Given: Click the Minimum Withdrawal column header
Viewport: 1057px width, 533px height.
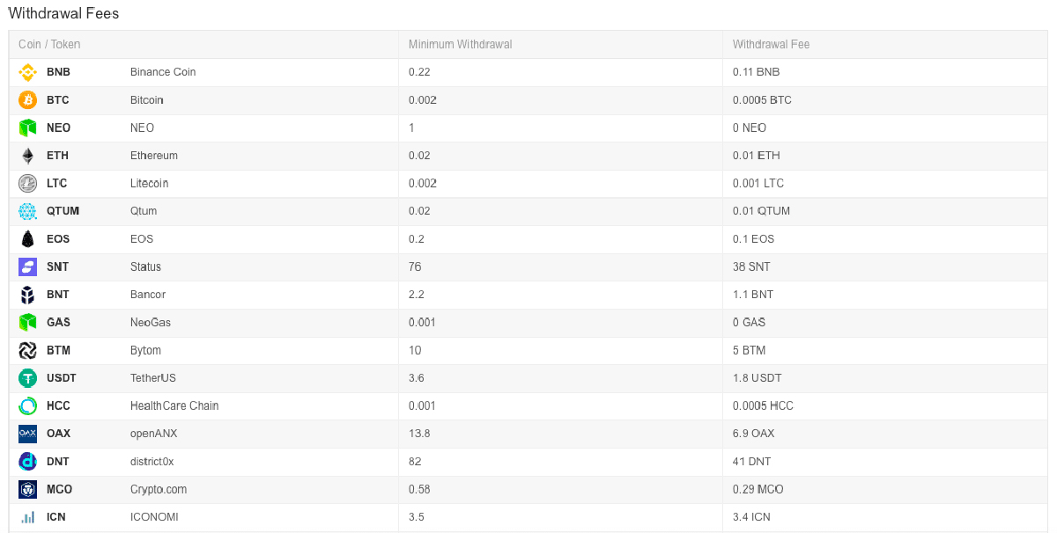Looking at the screenshot, I should (460, 45).
